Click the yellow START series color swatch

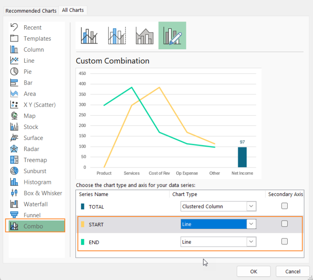[83, 224]
